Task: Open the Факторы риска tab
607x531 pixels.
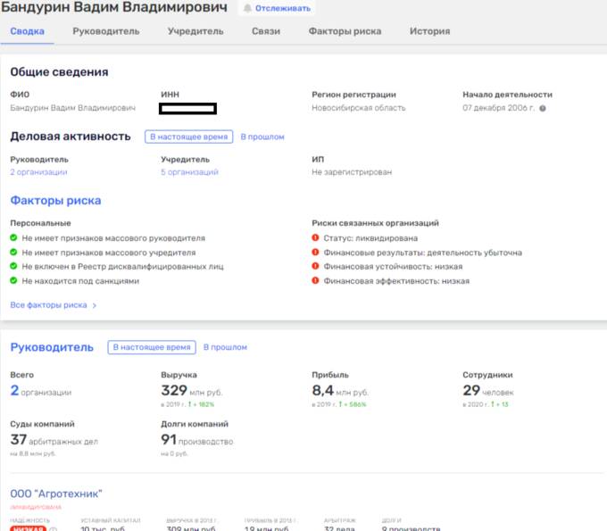Action: [x=345, y=31]
